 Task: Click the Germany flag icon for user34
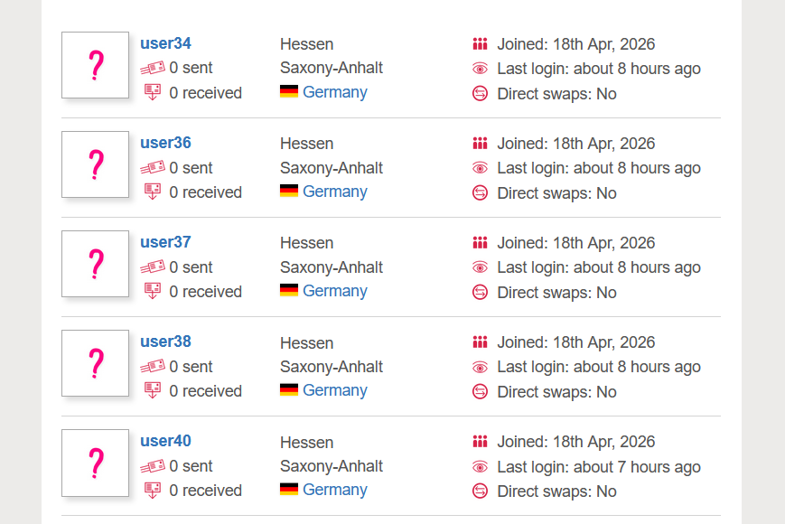tap(289, 92)
